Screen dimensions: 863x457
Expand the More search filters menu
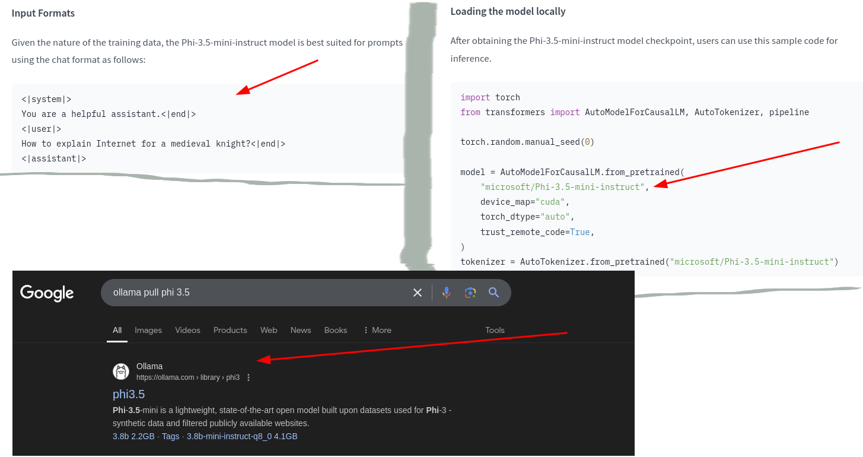[x=377, y=330]
